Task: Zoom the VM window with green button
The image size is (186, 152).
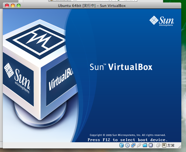Action: [x=19, y=6]
